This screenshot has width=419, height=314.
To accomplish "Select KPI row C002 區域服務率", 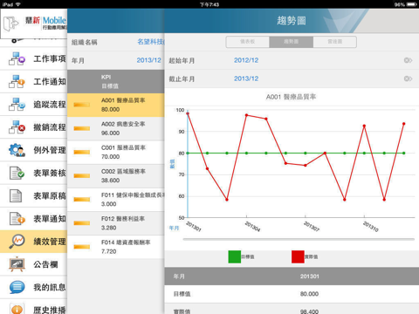I will tap(116, 176).
